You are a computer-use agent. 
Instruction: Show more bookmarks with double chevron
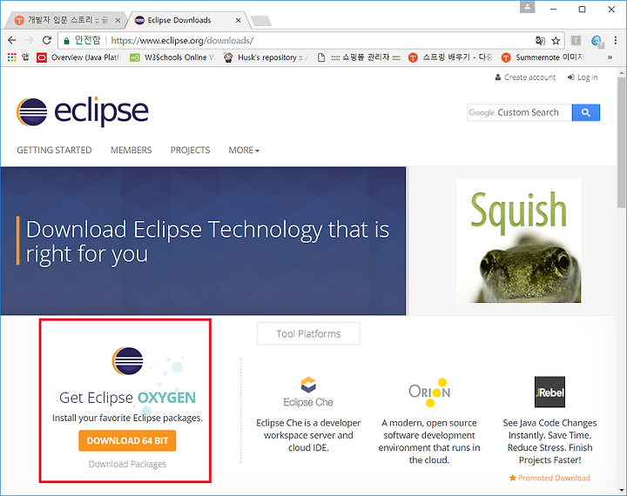tap(610, 57)
